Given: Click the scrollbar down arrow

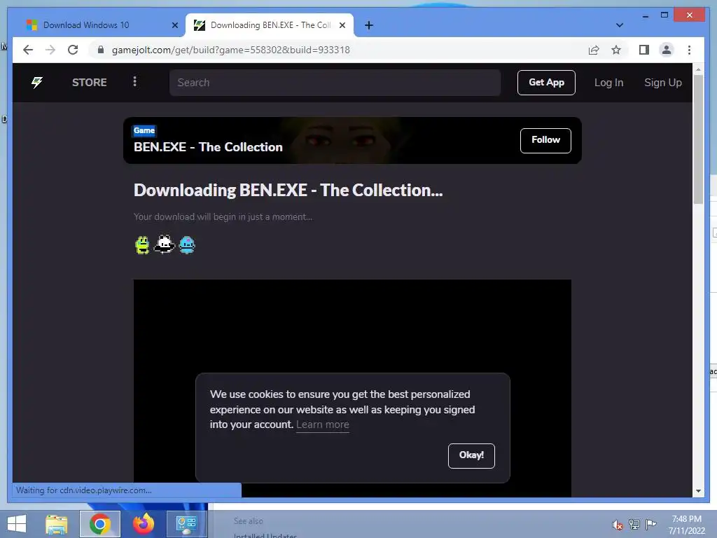Looking at the screenshot, I should [698, 491].
